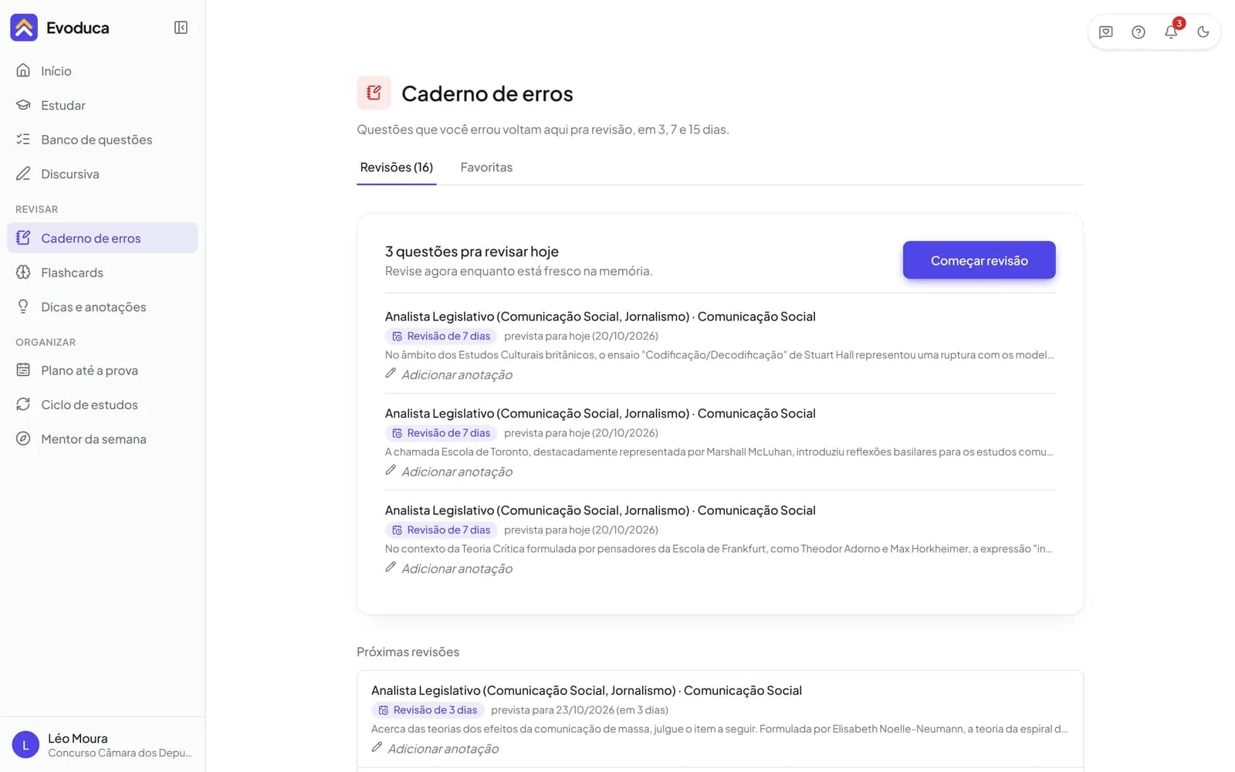Open the feedback message icon
Viewport: 1235px width, 772px height.
1106,32
